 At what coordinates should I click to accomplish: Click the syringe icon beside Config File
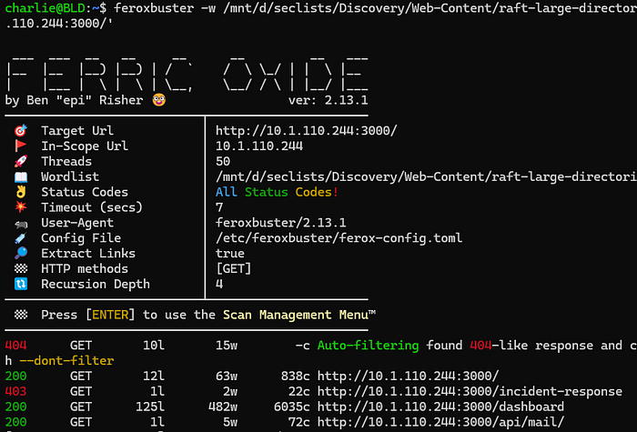click(21, 238)
